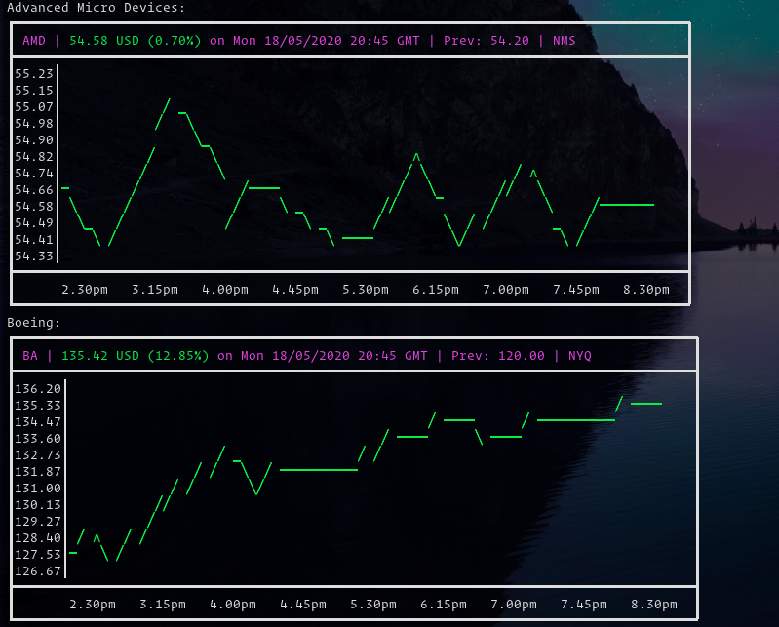Click the AMD change percentage (0.70%)
This screenshot has width=779, height=627.
pos(175,41)
